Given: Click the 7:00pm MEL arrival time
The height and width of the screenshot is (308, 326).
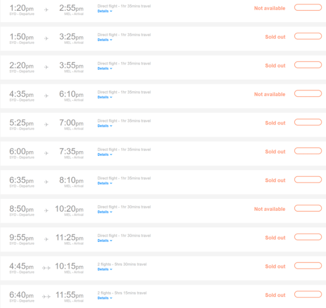Looking at the screenshot, I should (71, 123).
